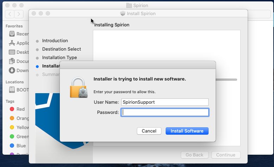Cancel the password authentication dialog
This screenshot has height=167, width=274.
149,131
